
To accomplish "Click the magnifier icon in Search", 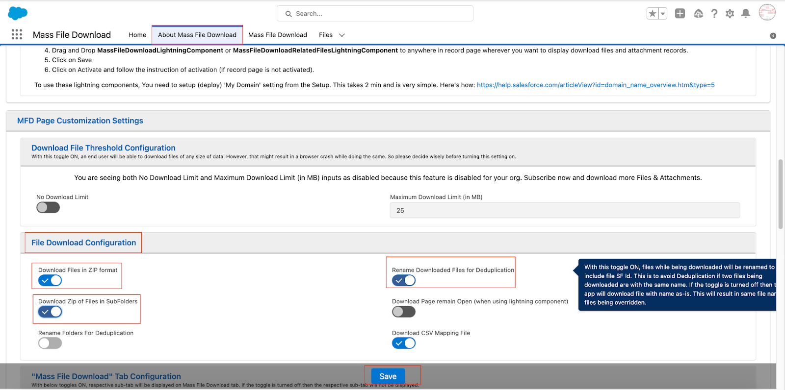I will [288, 14].
